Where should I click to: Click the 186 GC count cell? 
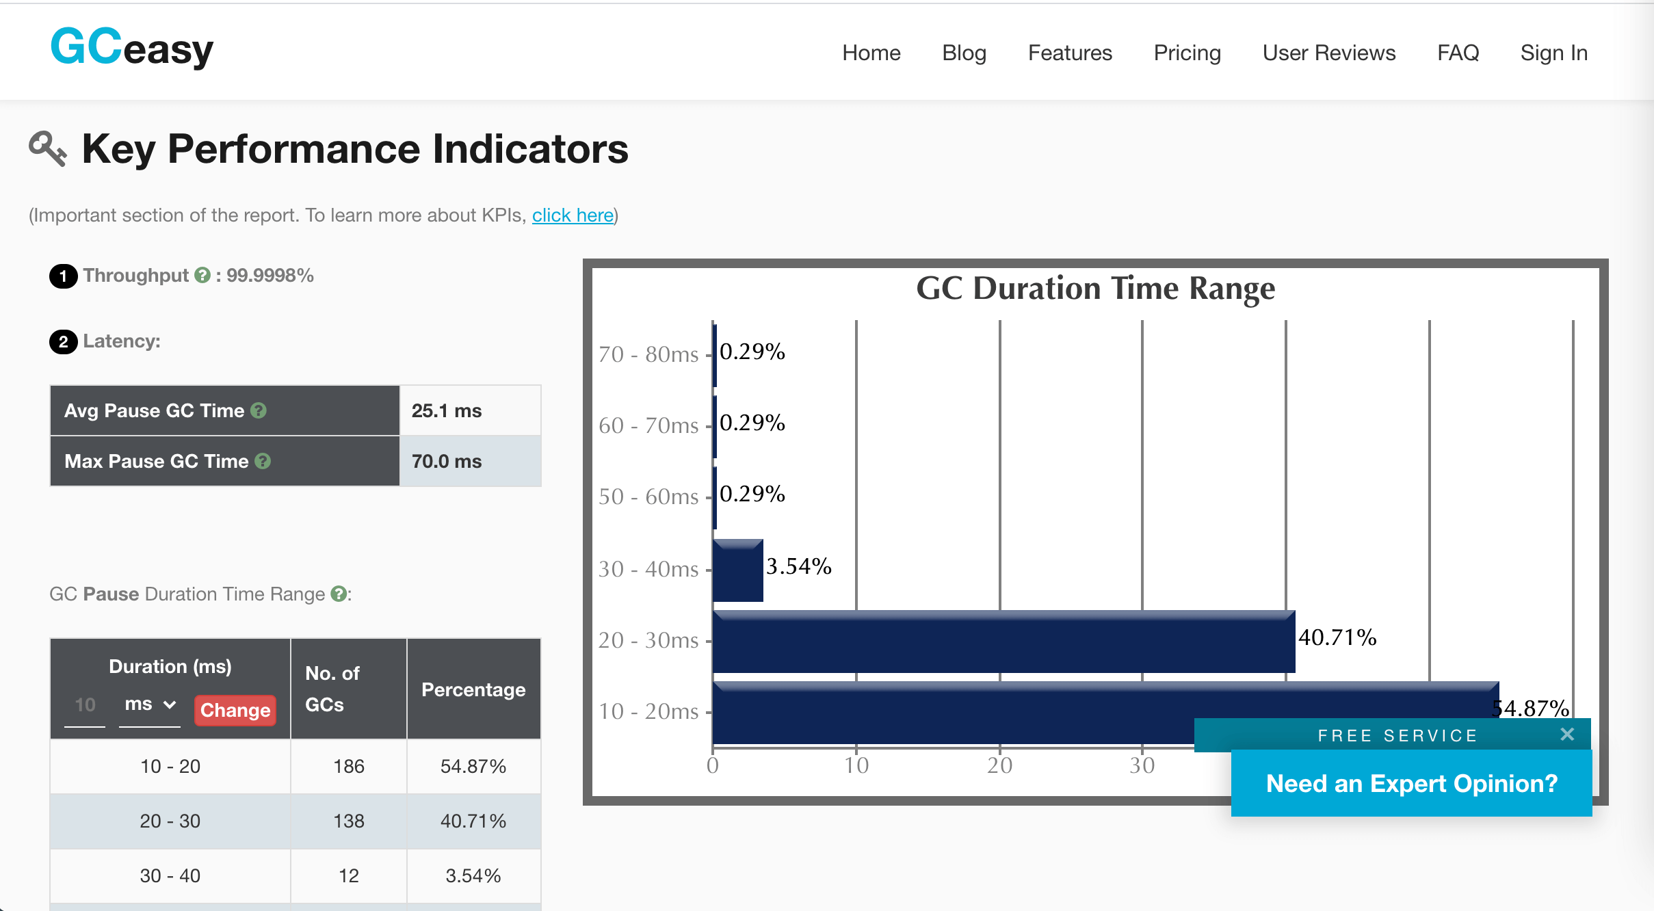coord(349,766)
